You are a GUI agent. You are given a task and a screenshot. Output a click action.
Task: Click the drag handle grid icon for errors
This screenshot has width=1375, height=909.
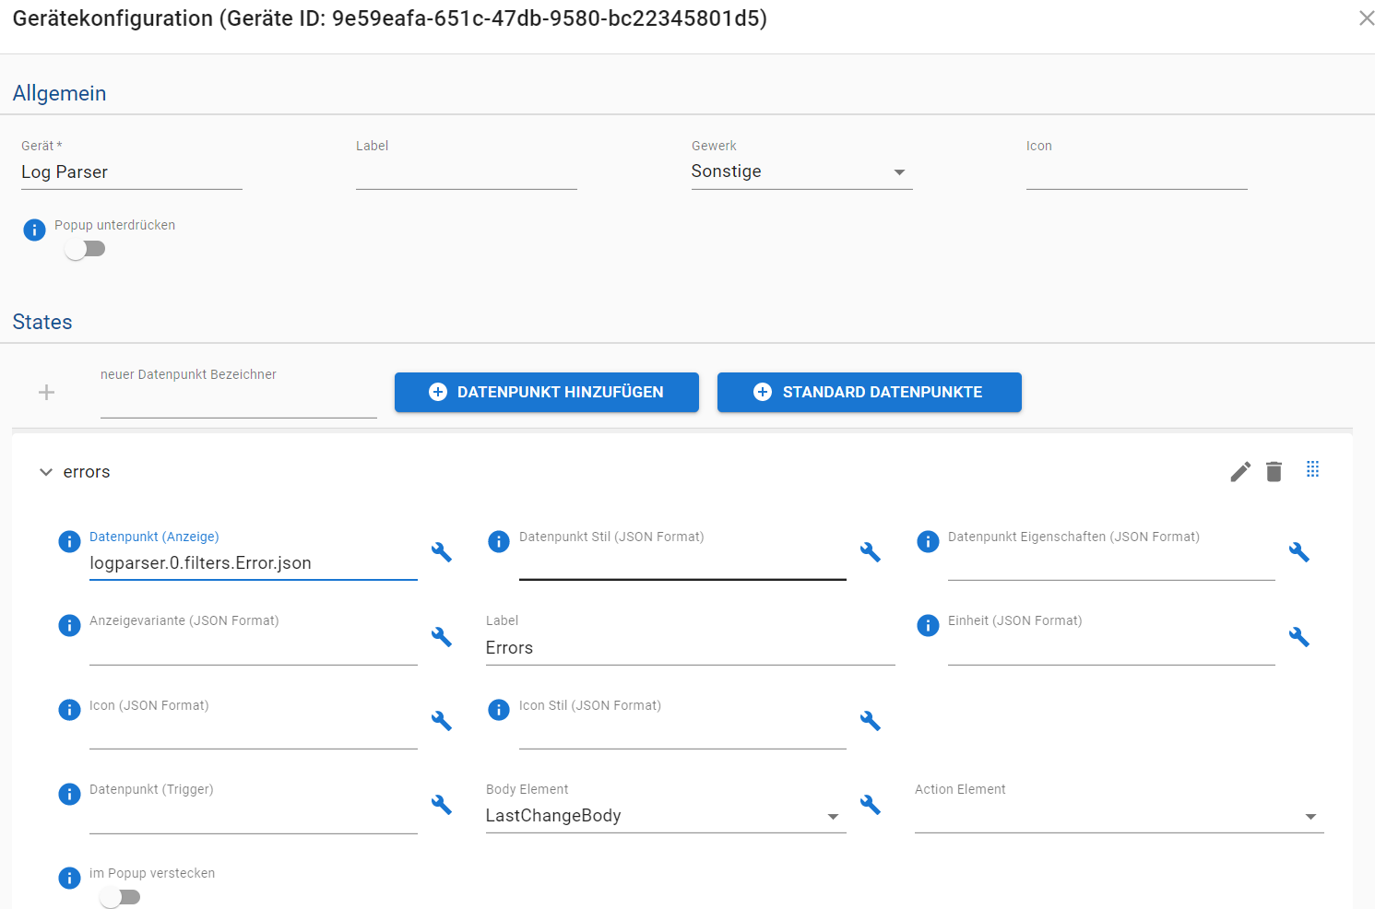click(x=1313, y=469)
